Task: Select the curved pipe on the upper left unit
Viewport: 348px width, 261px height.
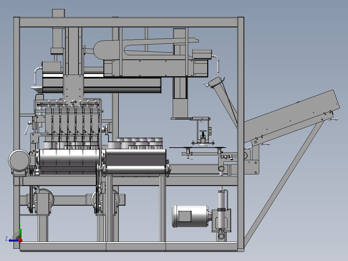Action: [x=37, y=75]
